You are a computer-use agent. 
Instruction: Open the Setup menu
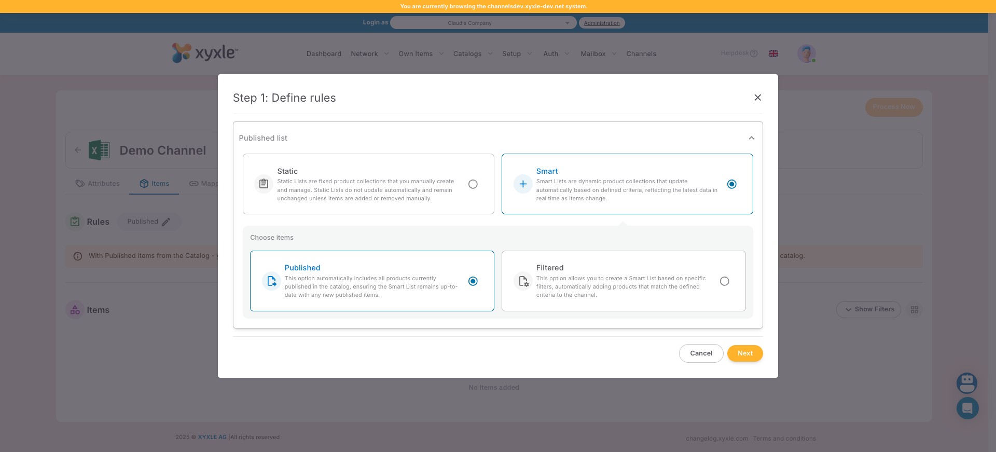pyautogui.click(x=511, y=54)
